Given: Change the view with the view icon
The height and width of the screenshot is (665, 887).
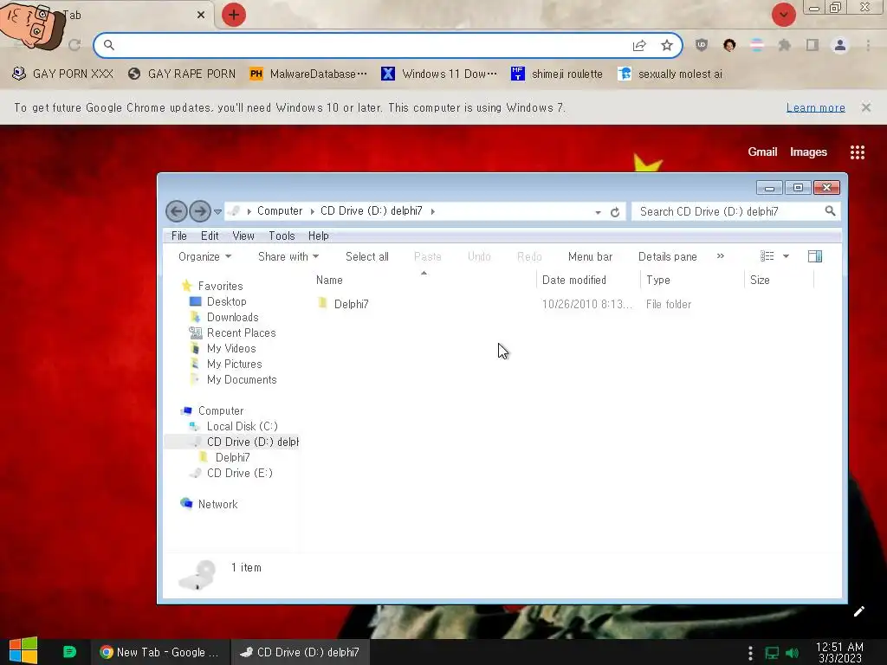Looking at the screenshot, I should [x=767, y=256].
